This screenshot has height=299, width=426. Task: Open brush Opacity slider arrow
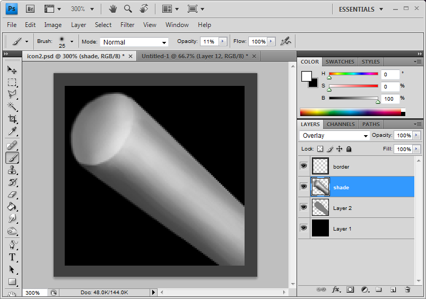(x=223, y=41)
